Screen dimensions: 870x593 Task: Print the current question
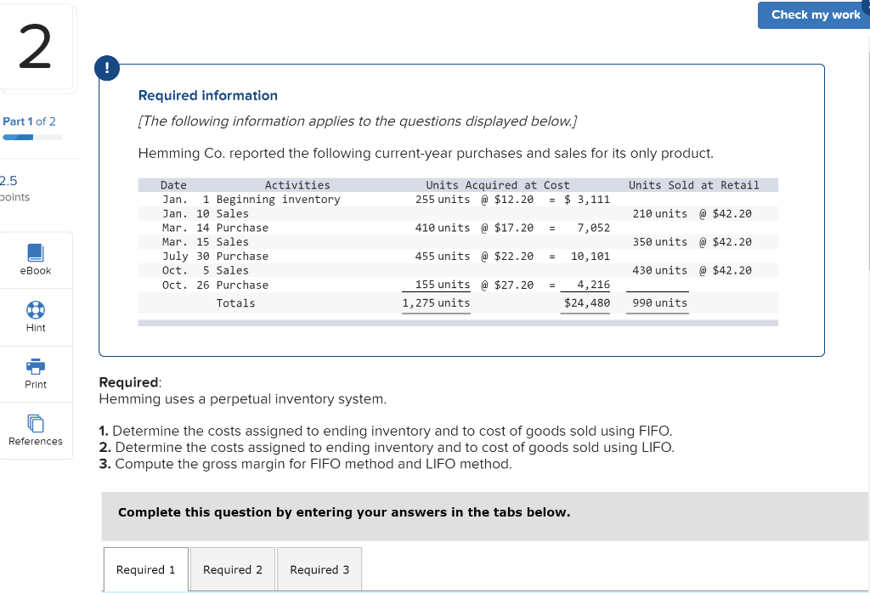(x=35, y=374)
